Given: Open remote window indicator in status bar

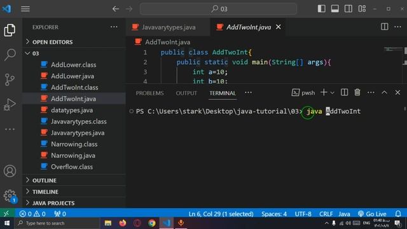Looking at the screenshot, I should [6, 214].
